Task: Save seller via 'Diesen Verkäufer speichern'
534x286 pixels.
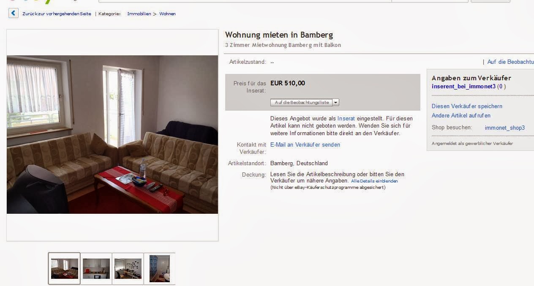Action: click(467, 106)
